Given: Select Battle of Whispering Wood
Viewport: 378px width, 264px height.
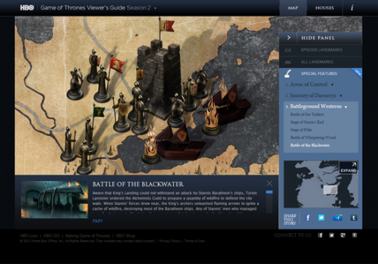Looking at the screenshot, I should 313,137.
